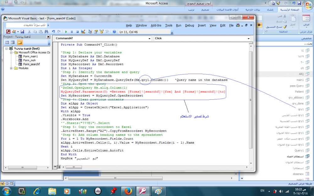This screenshot has height=196, width=314.
Task: Open the أدوات قاعدة البيانات ribbon tab
Action: [x=227, y=10]
